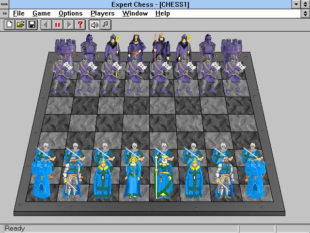Open the Window menu

135,14
